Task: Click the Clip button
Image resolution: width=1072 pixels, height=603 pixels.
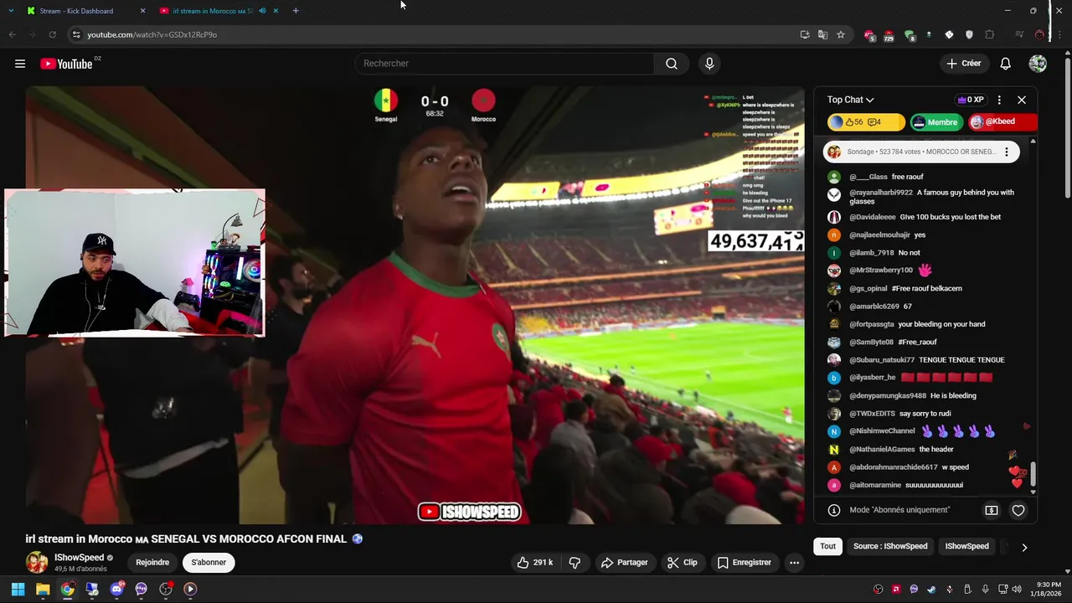Action: click(682, 563)
